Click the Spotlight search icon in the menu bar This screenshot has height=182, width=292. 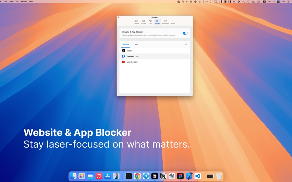(274, 2)
